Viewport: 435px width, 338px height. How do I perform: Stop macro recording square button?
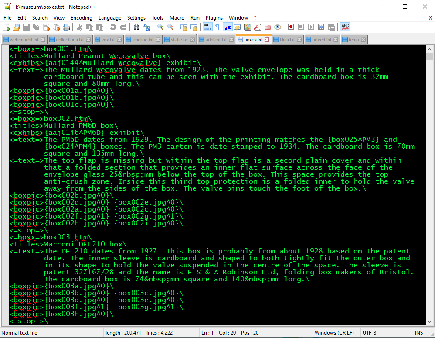point(301,27)
